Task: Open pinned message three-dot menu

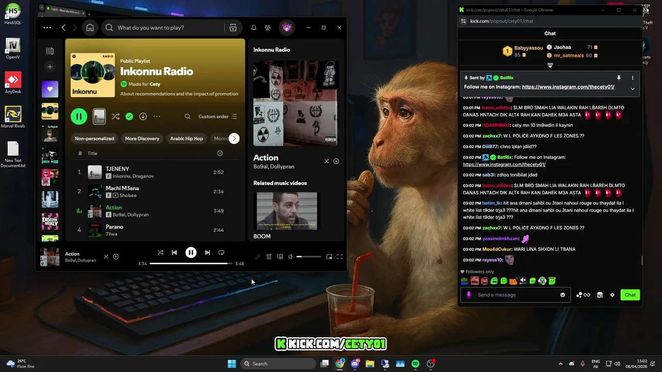Action: click(633, 78)
